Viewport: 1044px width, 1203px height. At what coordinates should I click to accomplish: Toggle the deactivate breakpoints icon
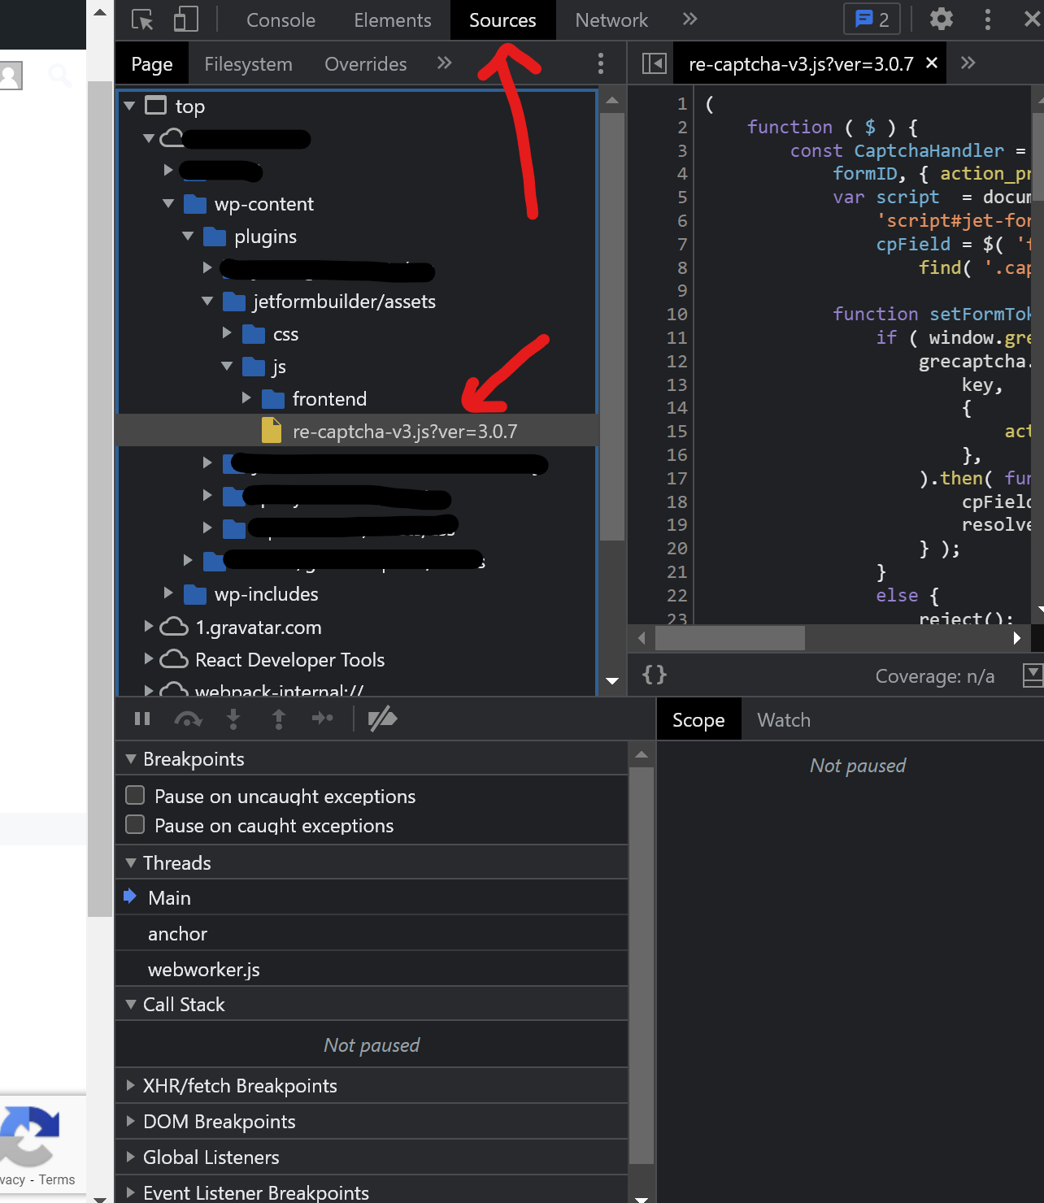point(382,719)
